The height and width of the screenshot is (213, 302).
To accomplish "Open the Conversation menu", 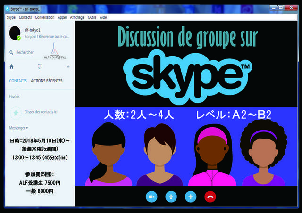I will pos(45,17).
